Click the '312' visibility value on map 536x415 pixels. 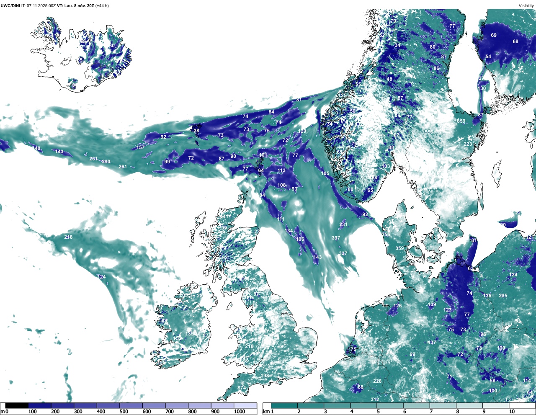375,400
